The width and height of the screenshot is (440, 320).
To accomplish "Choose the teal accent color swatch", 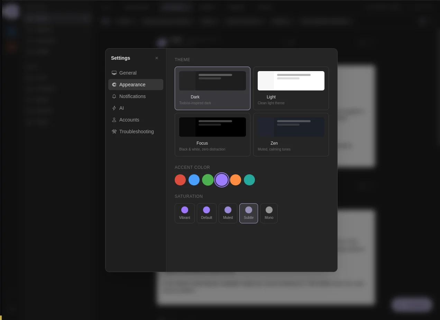I will [249, 180].
